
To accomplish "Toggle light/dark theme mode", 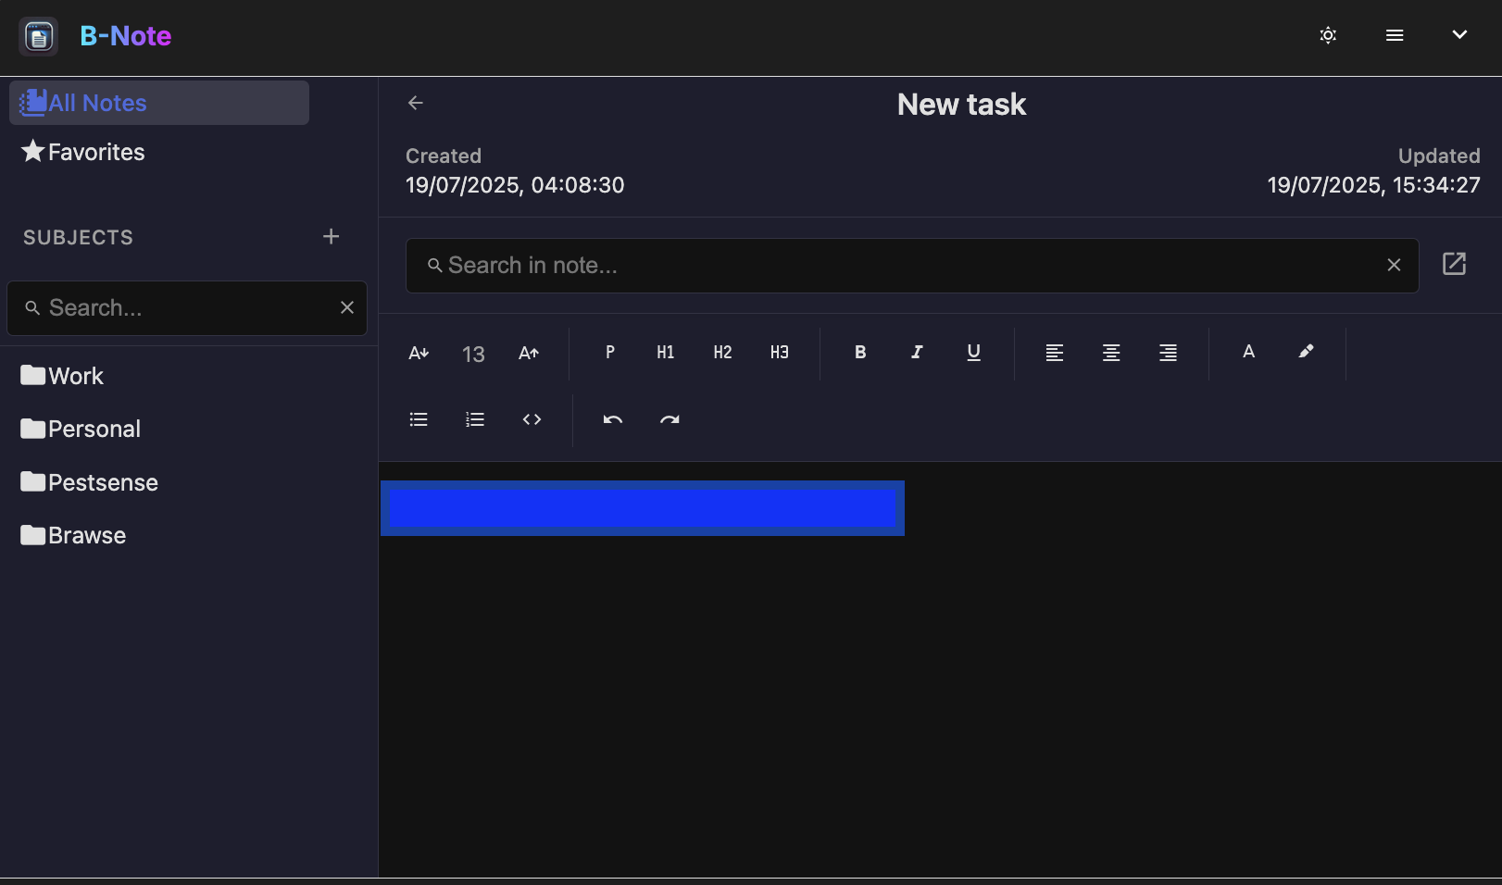I will pos(1327,35).
